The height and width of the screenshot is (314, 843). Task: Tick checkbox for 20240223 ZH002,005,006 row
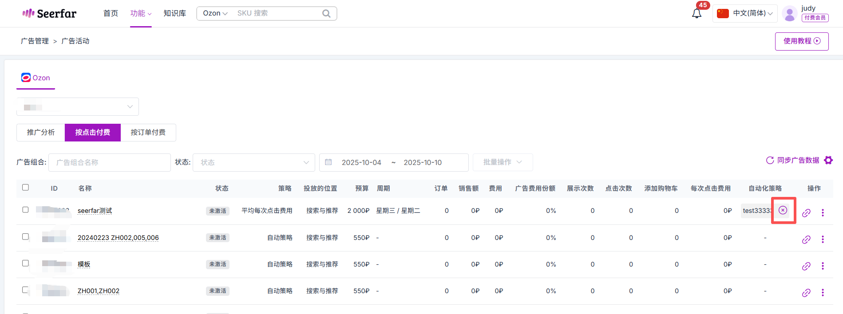pyautogui.click(x=26, y=237)
